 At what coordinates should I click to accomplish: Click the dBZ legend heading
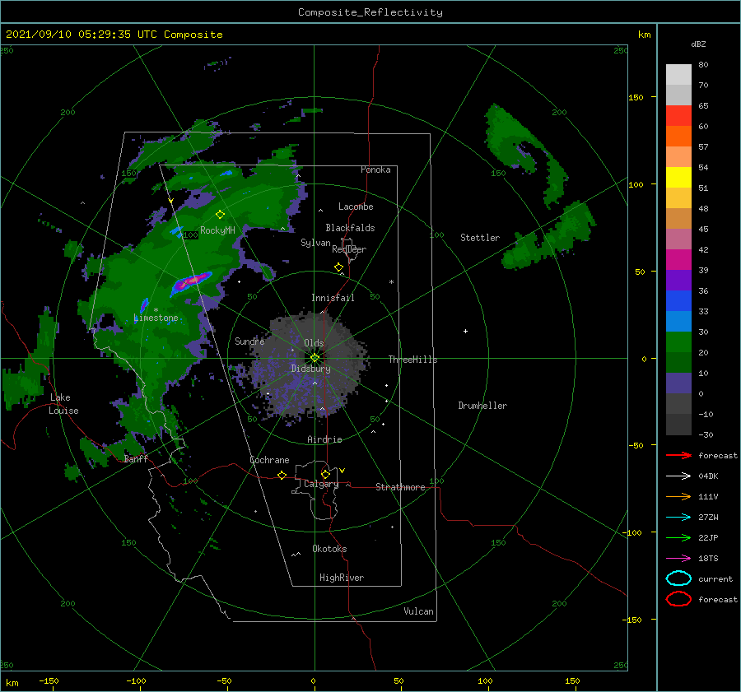pyautogui.click(x=698, y=44)
